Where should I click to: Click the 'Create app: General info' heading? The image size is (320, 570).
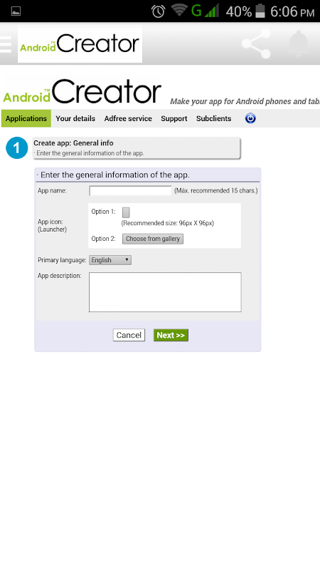point(73,143)
